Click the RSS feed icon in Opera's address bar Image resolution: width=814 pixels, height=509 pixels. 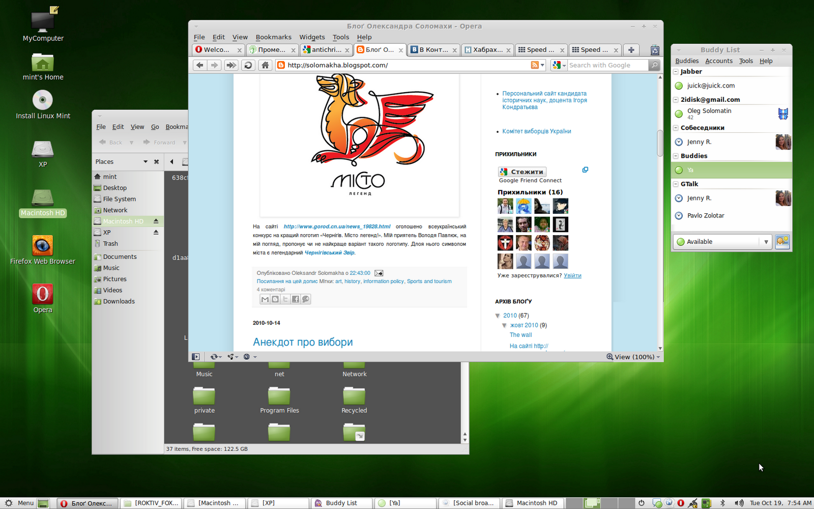click(535, 65)
